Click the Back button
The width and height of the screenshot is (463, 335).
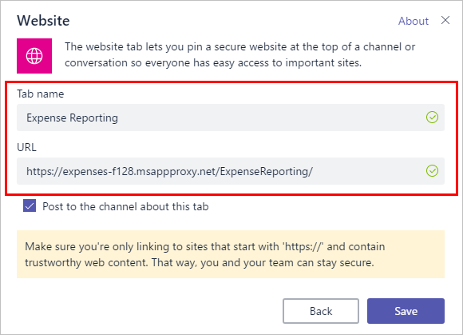coord(321,311)
